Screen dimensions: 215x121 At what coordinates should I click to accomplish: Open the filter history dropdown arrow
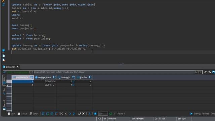tap(200, 72)
